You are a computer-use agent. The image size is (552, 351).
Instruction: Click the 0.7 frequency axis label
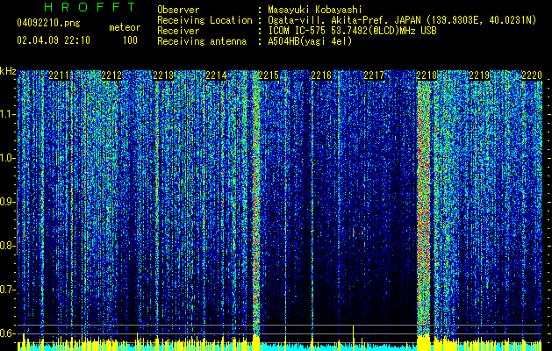point(8,290)
